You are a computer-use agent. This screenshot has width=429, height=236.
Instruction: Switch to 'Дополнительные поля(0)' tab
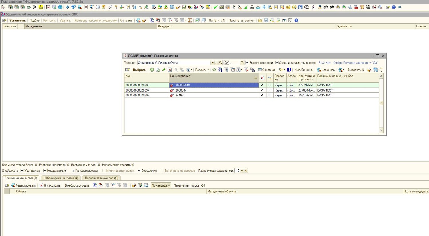(x=101, y=178)
